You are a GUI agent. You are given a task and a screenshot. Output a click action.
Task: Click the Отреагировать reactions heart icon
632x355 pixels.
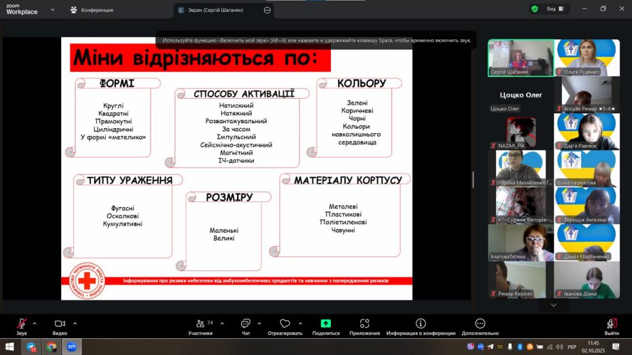click(285, 324)
